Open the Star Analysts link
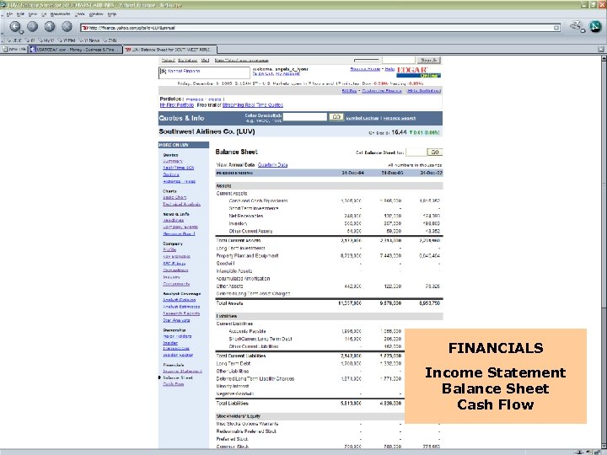 click(176, 320)
